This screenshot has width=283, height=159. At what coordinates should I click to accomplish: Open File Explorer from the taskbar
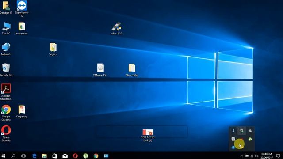[44, 156]
